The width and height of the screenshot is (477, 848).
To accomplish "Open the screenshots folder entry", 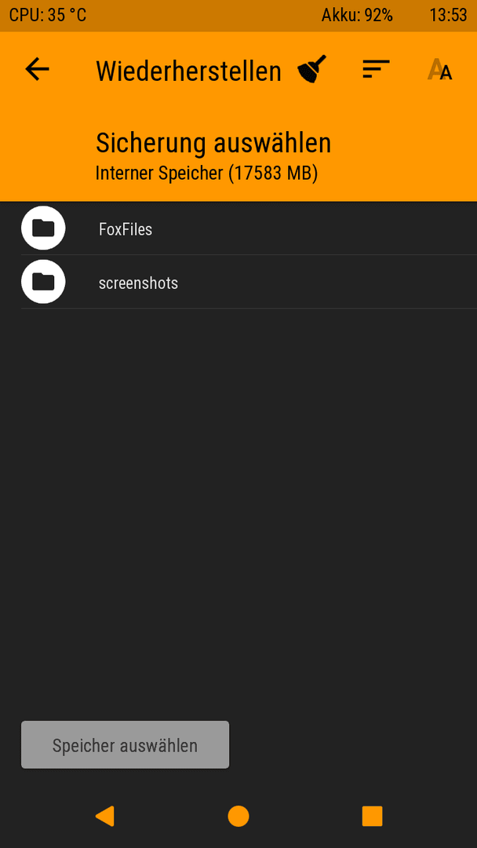I will 249,282.
